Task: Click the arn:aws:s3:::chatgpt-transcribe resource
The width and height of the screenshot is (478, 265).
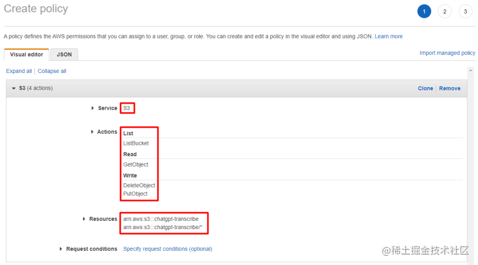Action: (161, 219)
